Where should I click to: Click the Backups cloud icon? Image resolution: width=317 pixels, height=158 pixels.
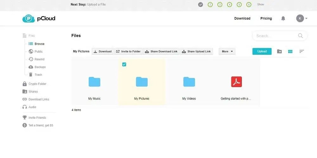(x=31, y=67)
